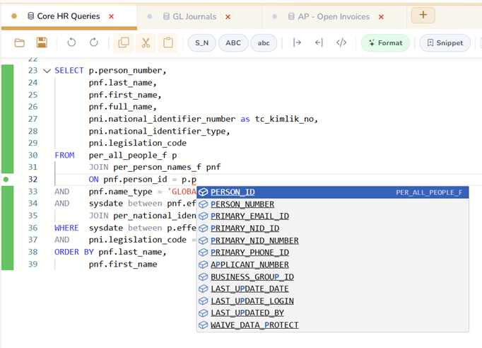Copy selection using copy icon
The image size is (482, 348).
(x=123, y=42)
